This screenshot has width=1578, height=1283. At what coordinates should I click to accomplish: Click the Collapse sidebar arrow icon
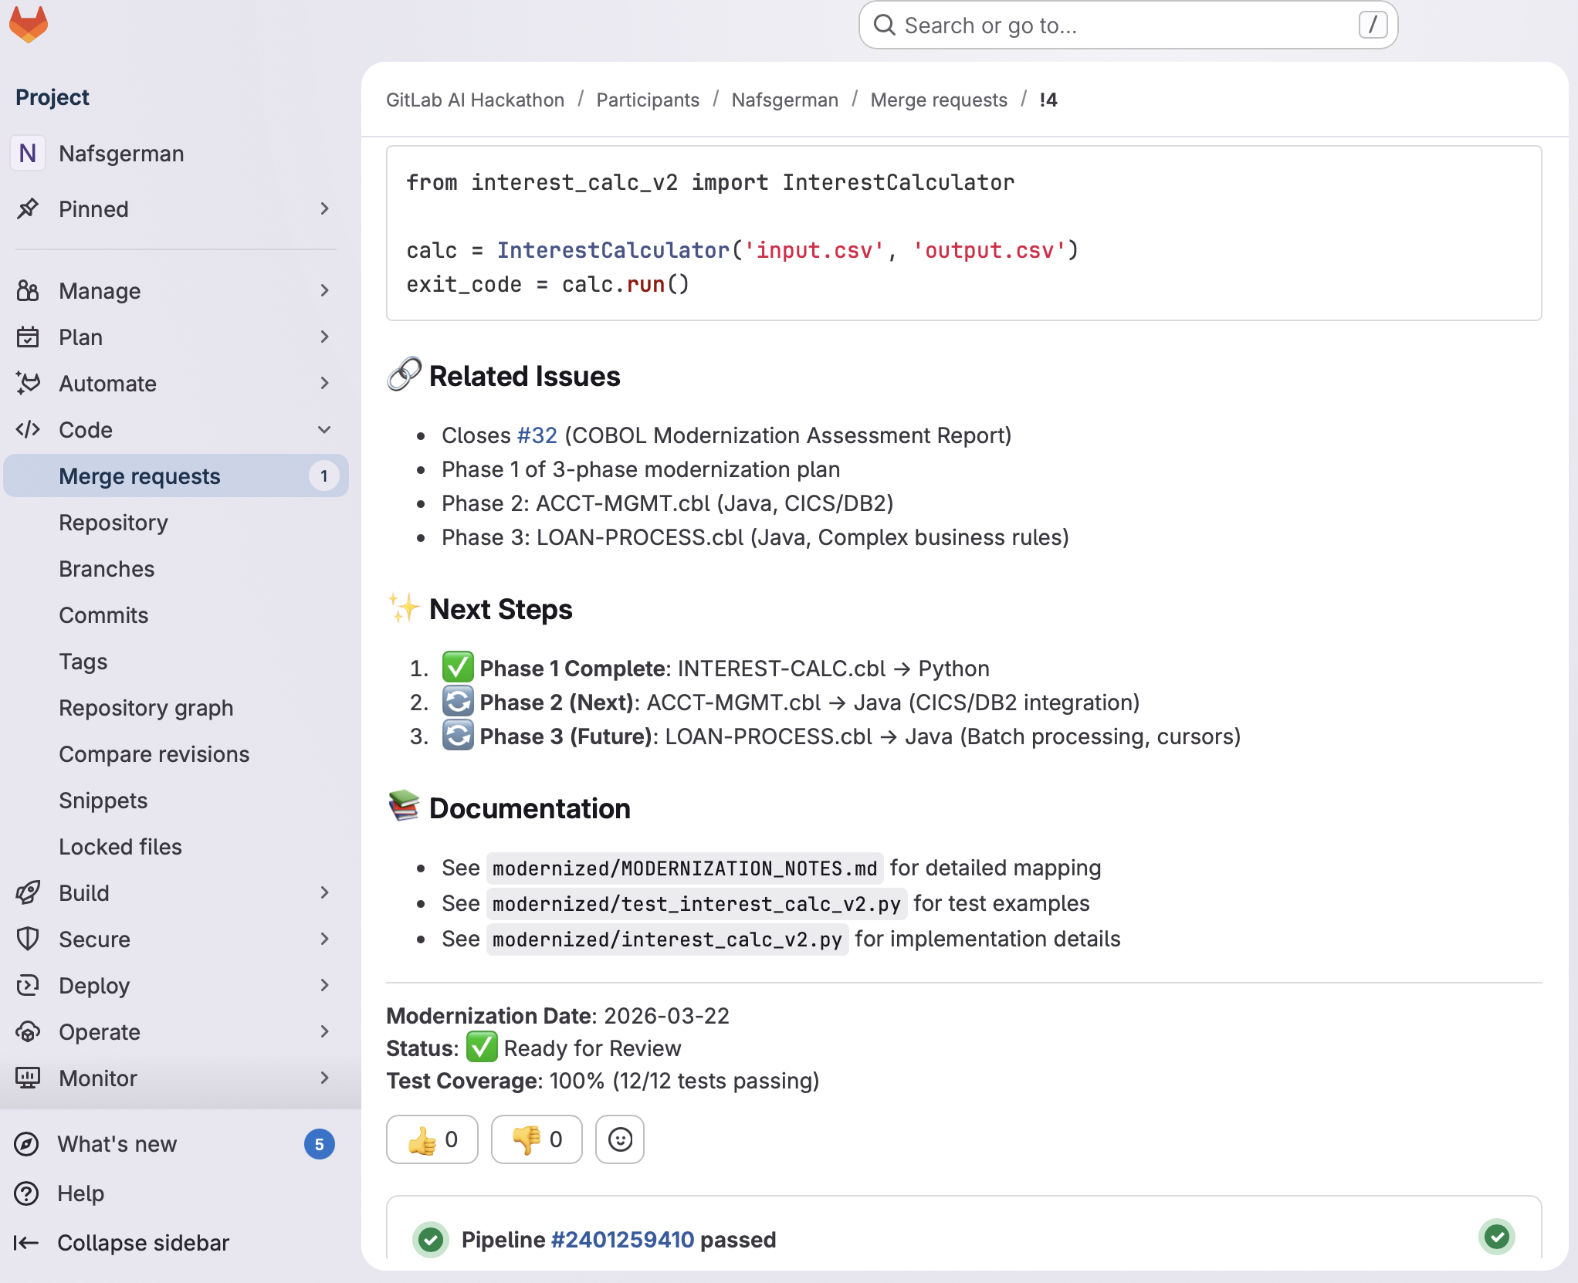click(x=25, y=1243)
